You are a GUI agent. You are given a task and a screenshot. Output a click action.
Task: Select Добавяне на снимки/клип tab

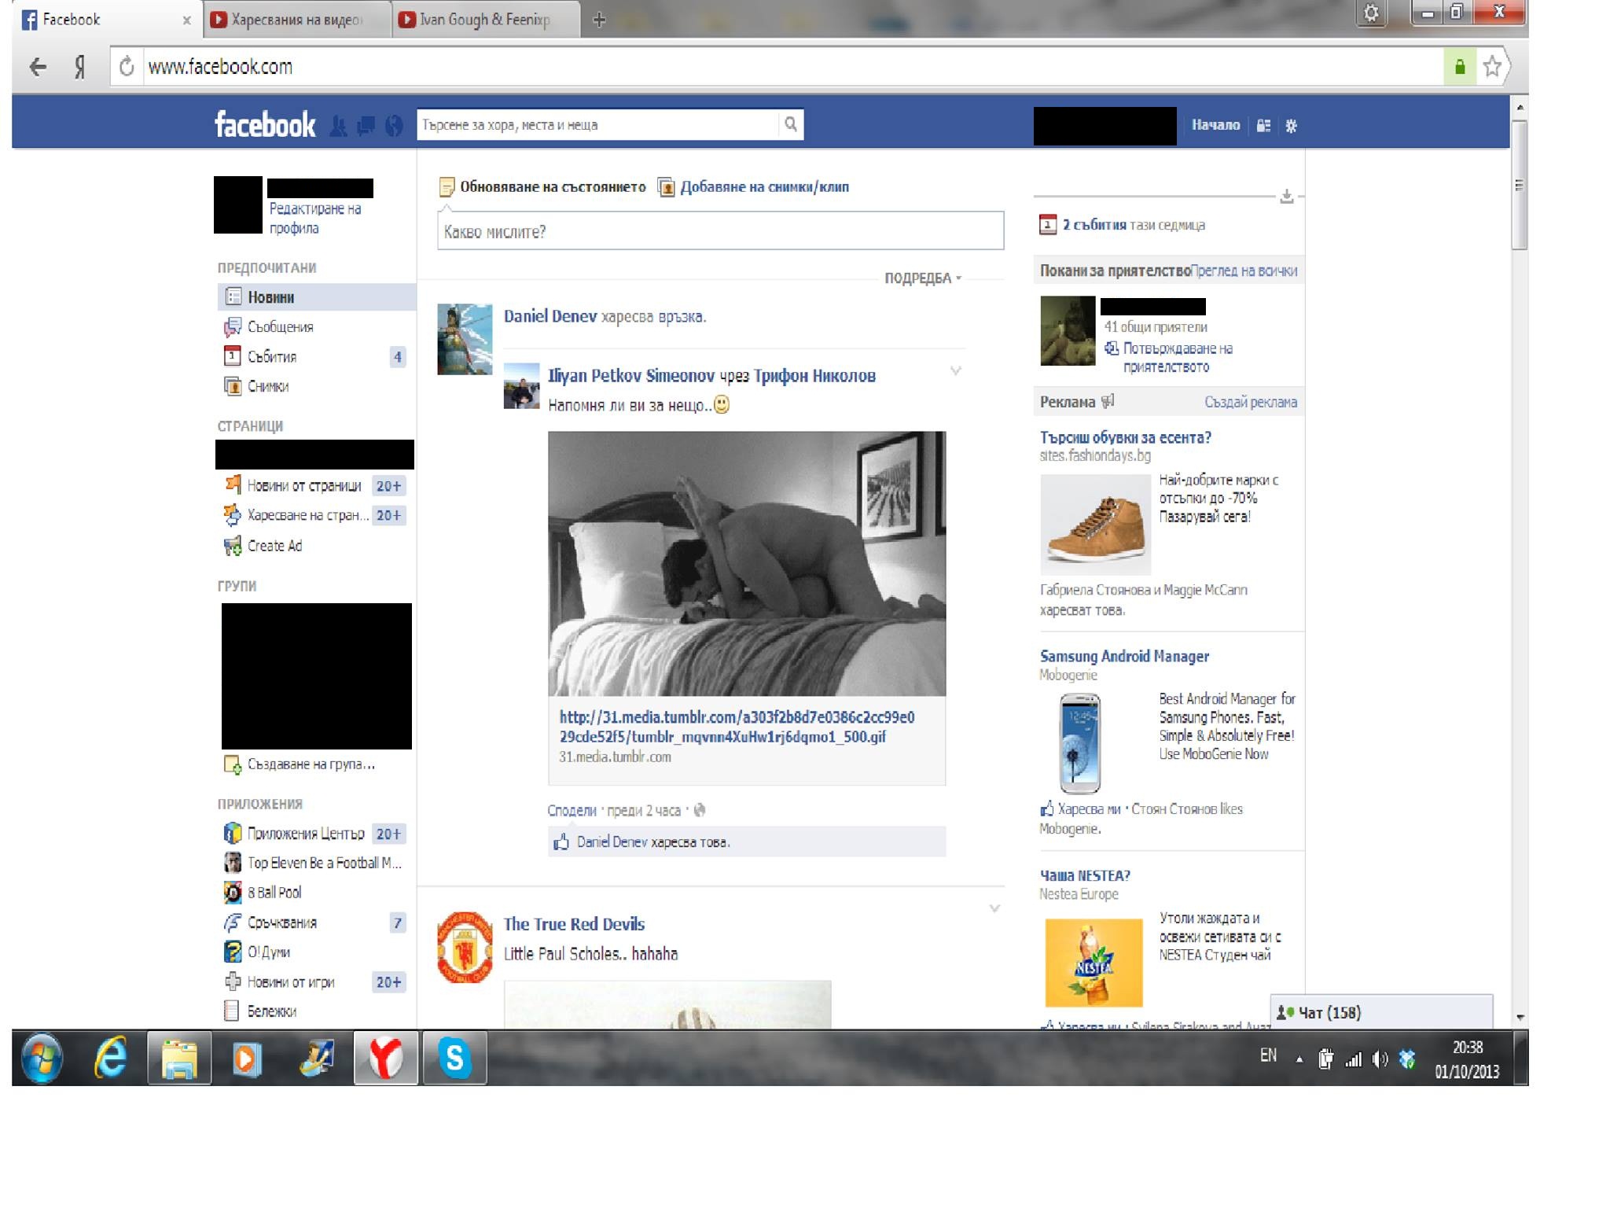point(754,187)
